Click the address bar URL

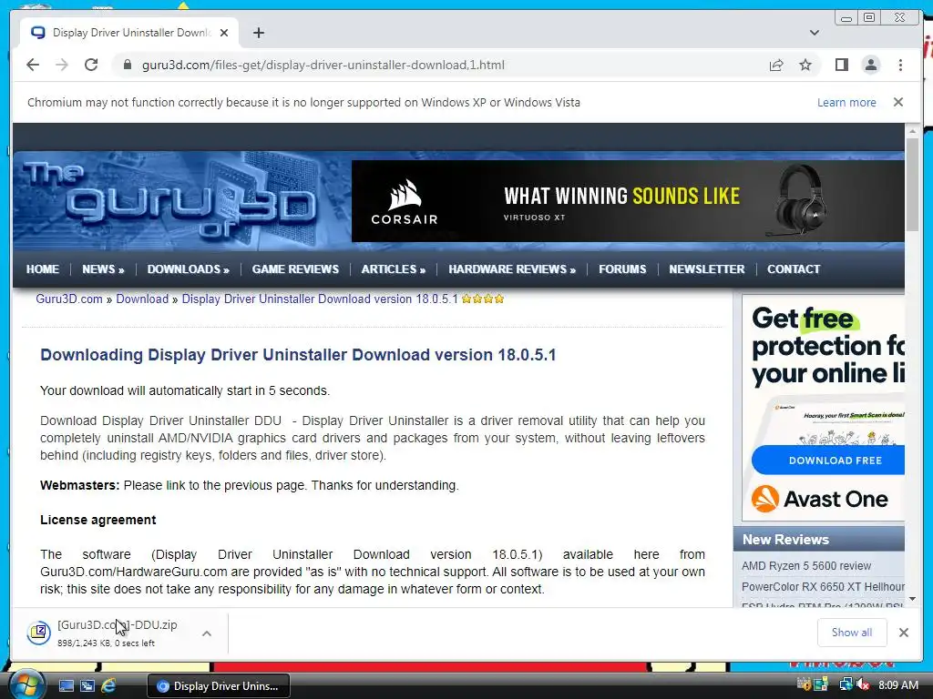[323, 65]
